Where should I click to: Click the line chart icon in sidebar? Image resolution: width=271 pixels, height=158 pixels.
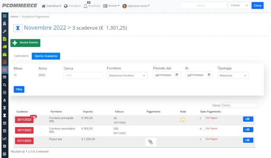coord(5,139)
